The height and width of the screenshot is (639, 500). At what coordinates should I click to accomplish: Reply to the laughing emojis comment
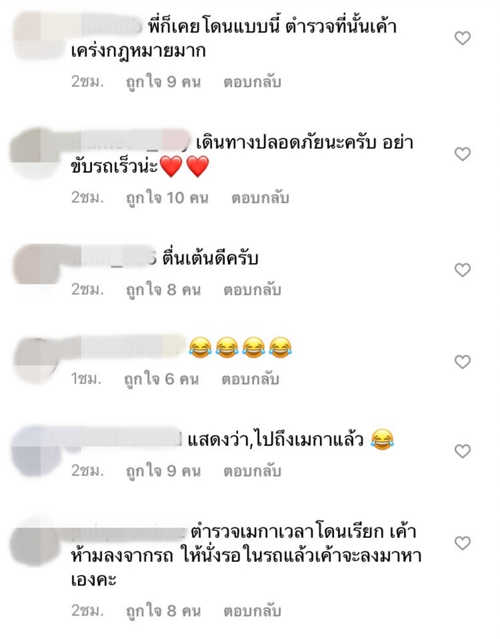(x=250, y=379)
